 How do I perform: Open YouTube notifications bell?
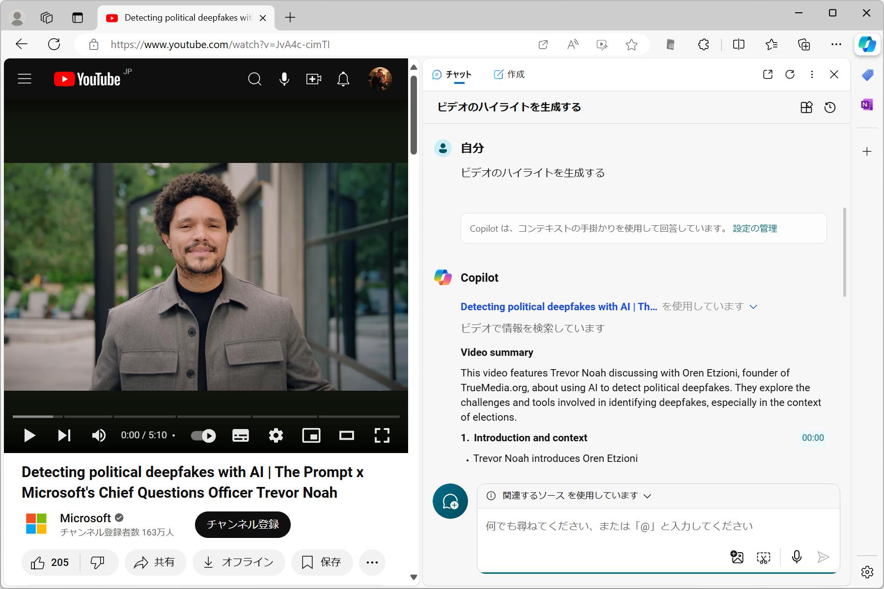(x=343, y=79)
